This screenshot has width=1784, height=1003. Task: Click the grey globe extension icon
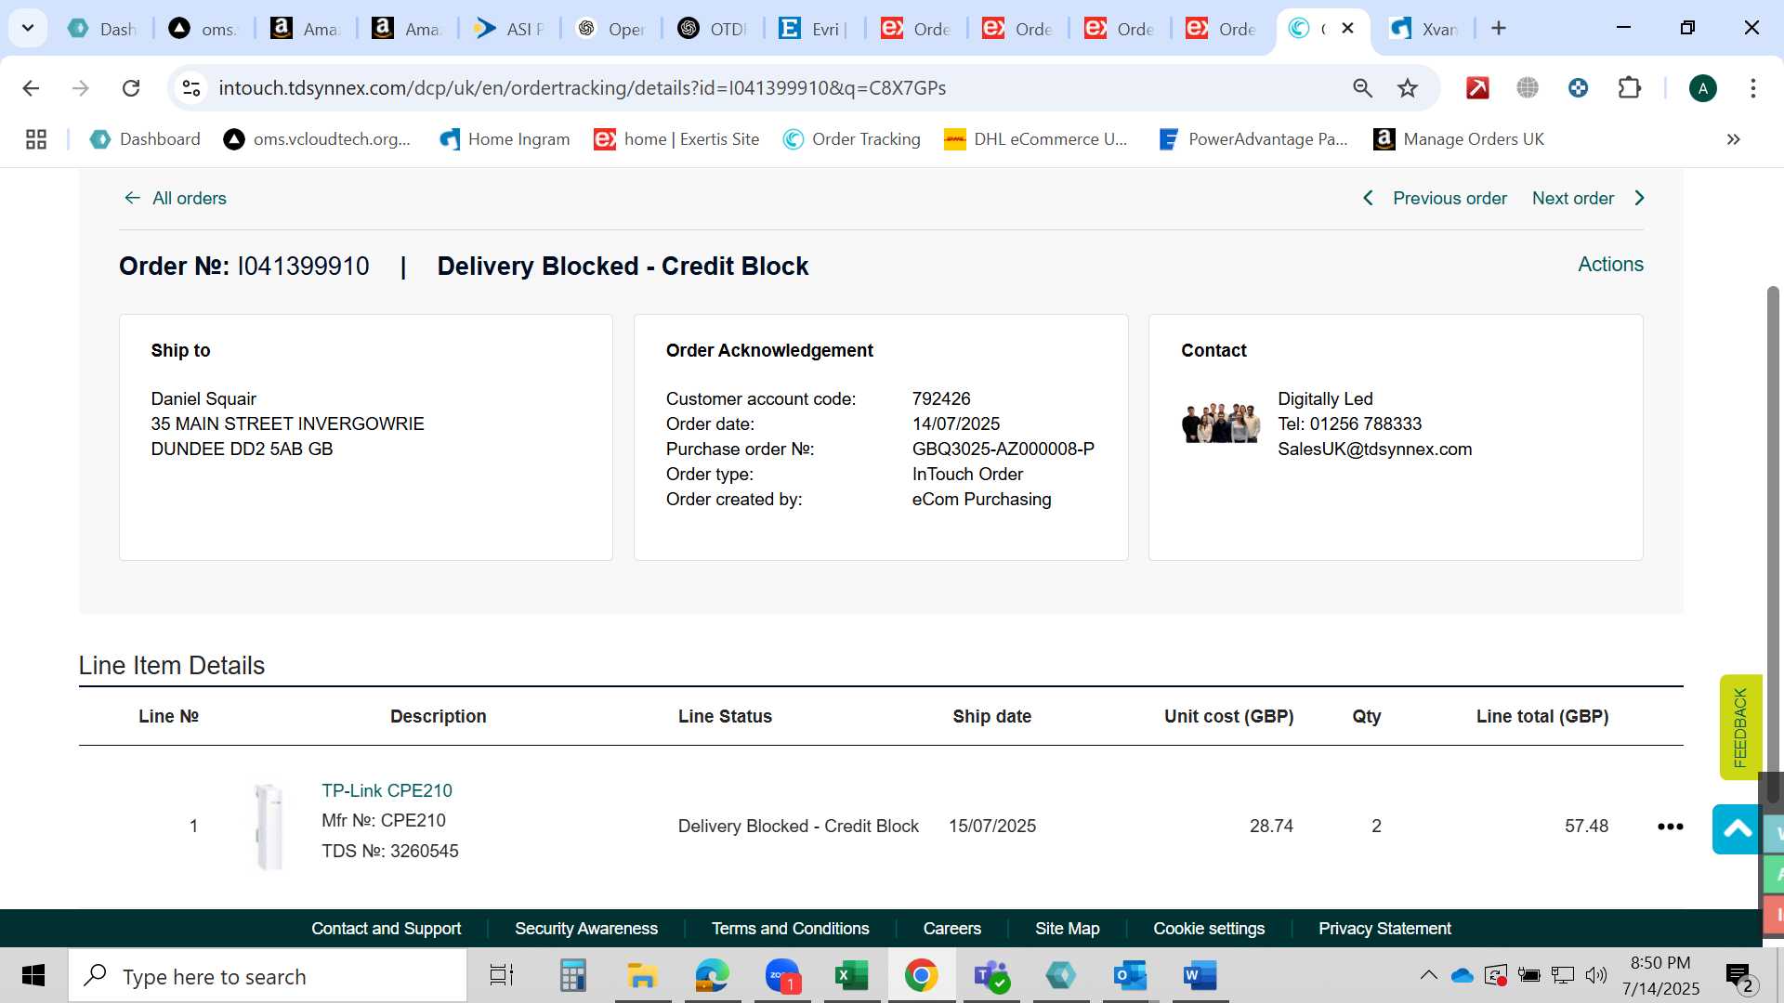(1528, 88)
